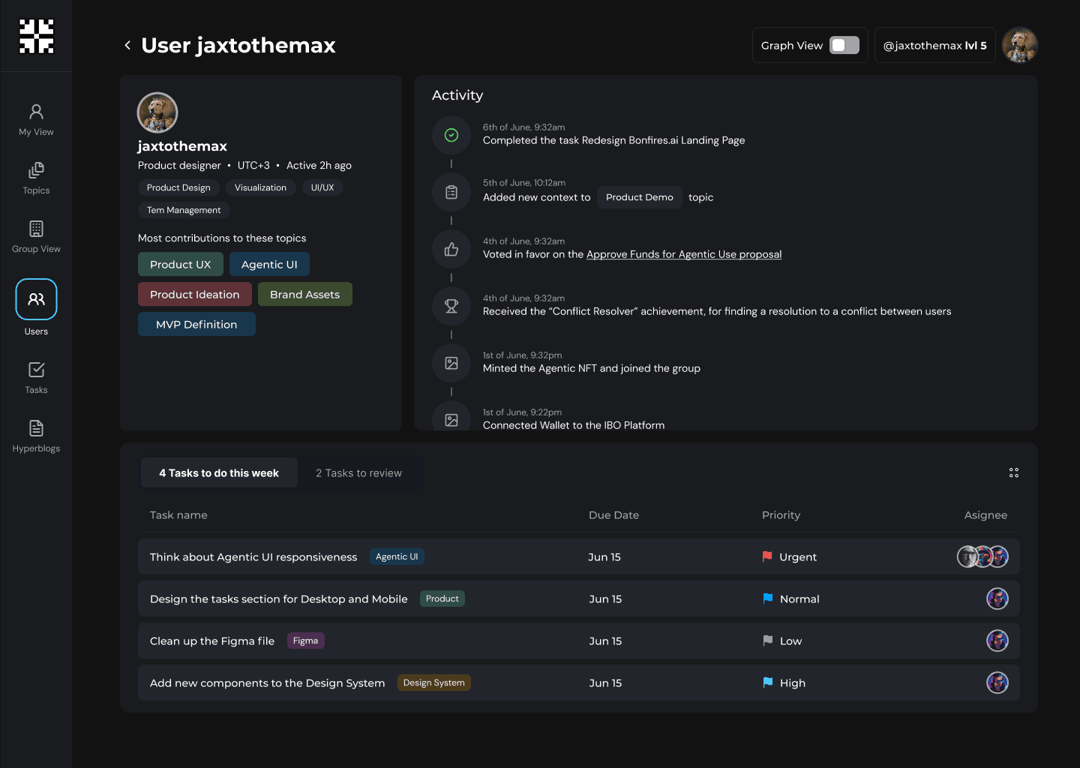Click the gray Low priority flag

click(768, 640)
